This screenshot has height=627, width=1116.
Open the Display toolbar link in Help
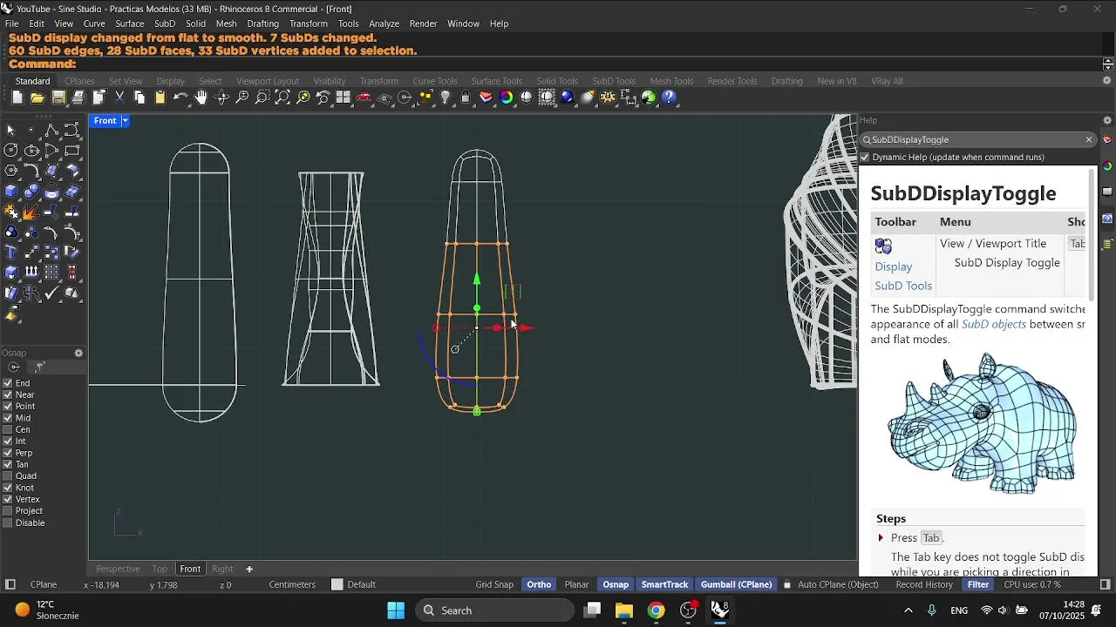894,266
